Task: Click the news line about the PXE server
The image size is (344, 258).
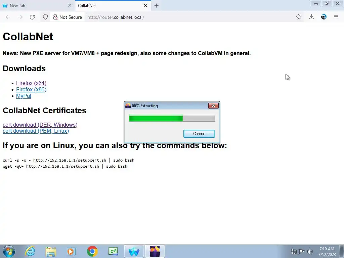Action: 127,53
